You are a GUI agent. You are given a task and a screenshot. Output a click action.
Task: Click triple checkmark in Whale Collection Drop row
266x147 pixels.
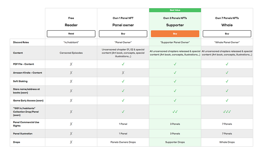pyautogui.click(x=227, y=111)
